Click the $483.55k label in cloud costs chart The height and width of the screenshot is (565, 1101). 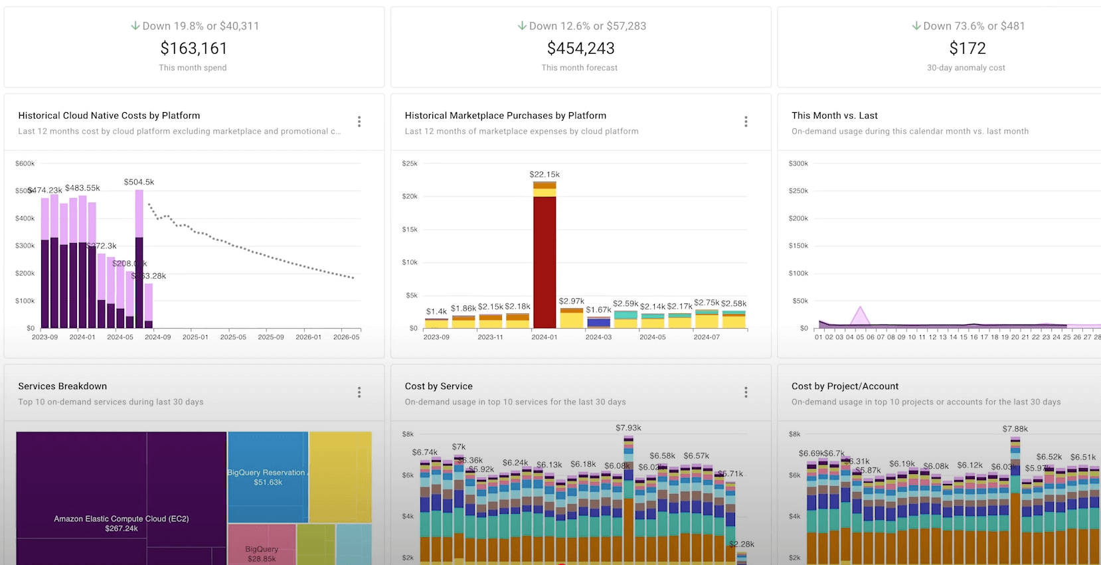[x=82, y=188]
